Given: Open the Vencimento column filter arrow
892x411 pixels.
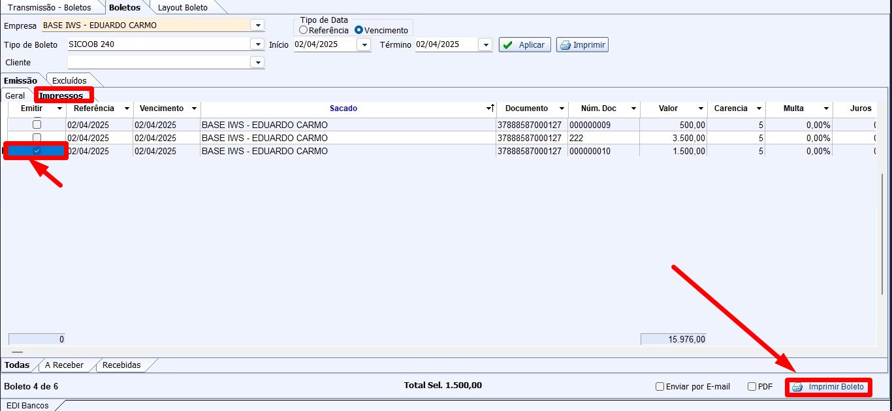Looking at the screenshot, I should pyautogui.click(x=194, y=108).
